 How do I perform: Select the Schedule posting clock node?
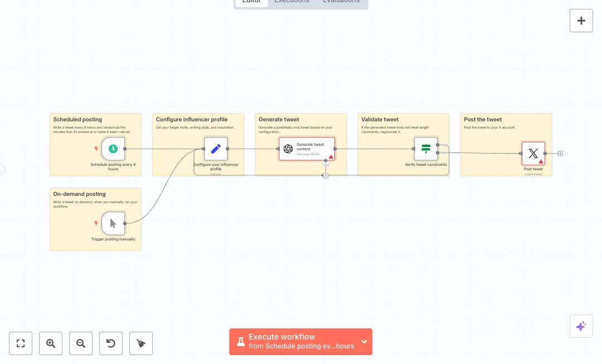113,149
